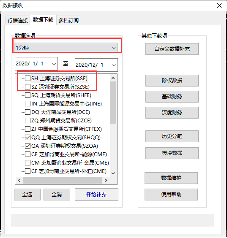This screenshot has width=227, height=238.
Task: Start download with 开始补充 button
Action: tap(96, 195)
